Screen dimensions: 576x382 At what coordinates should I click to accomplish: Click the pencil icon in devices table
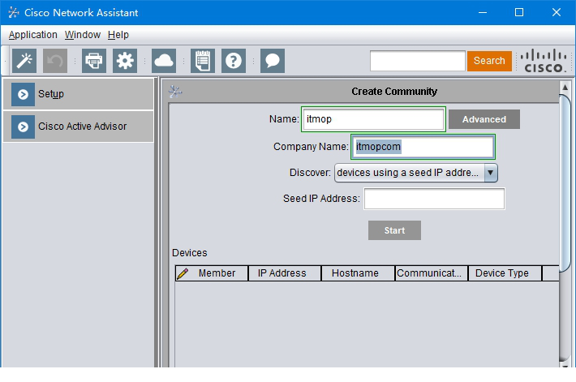point(183,273)
